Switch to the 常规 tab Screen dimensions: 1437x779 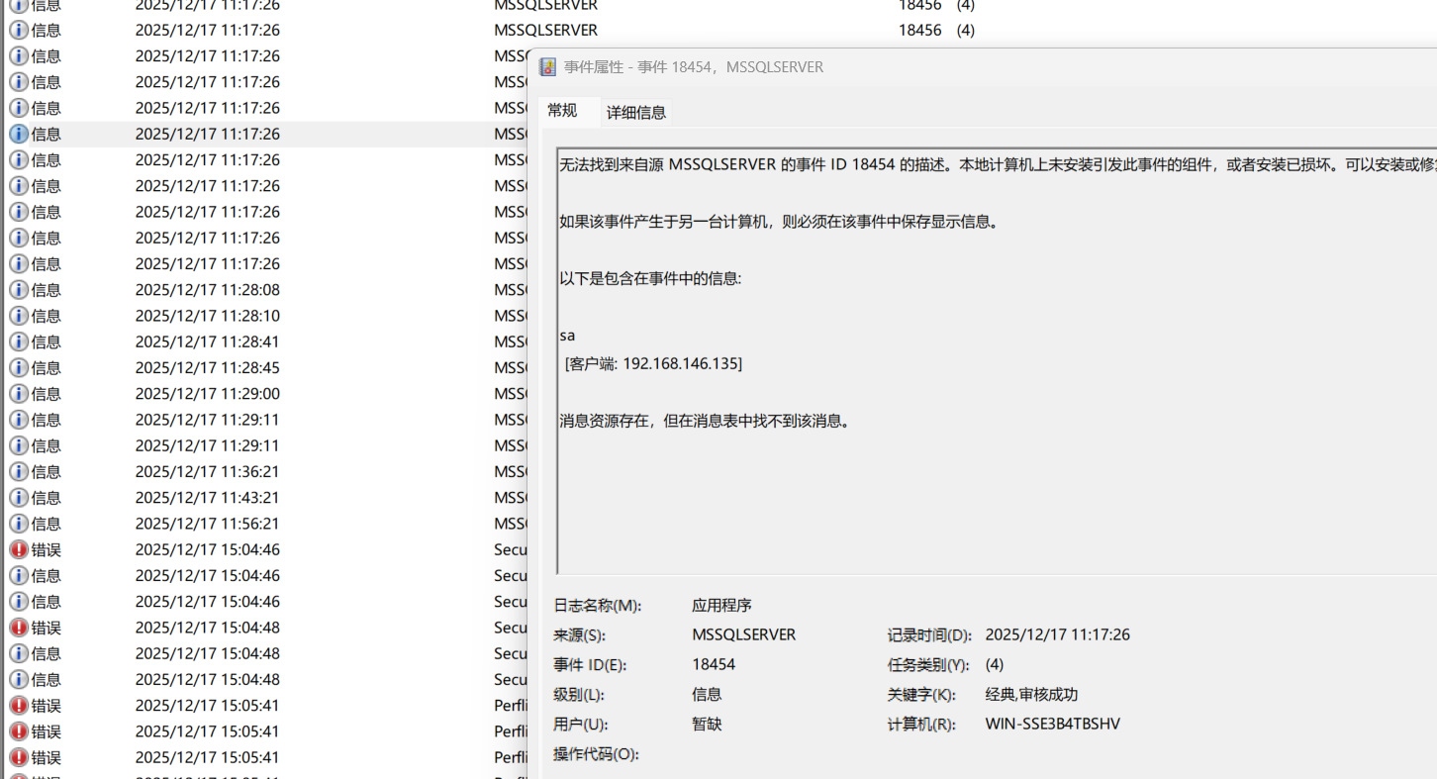[562, 111]
